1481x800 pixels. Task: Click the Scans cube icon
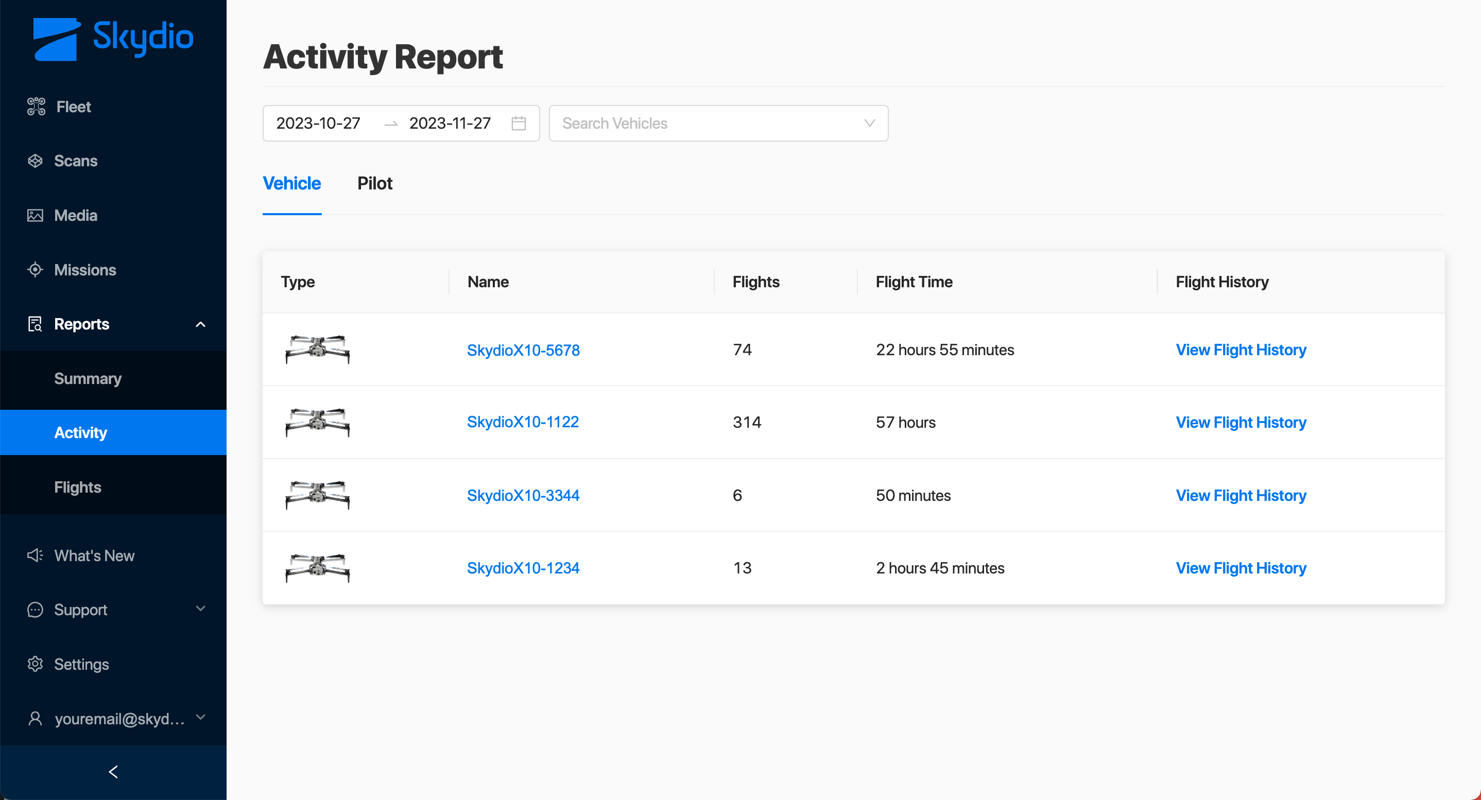tap(35, 161)
